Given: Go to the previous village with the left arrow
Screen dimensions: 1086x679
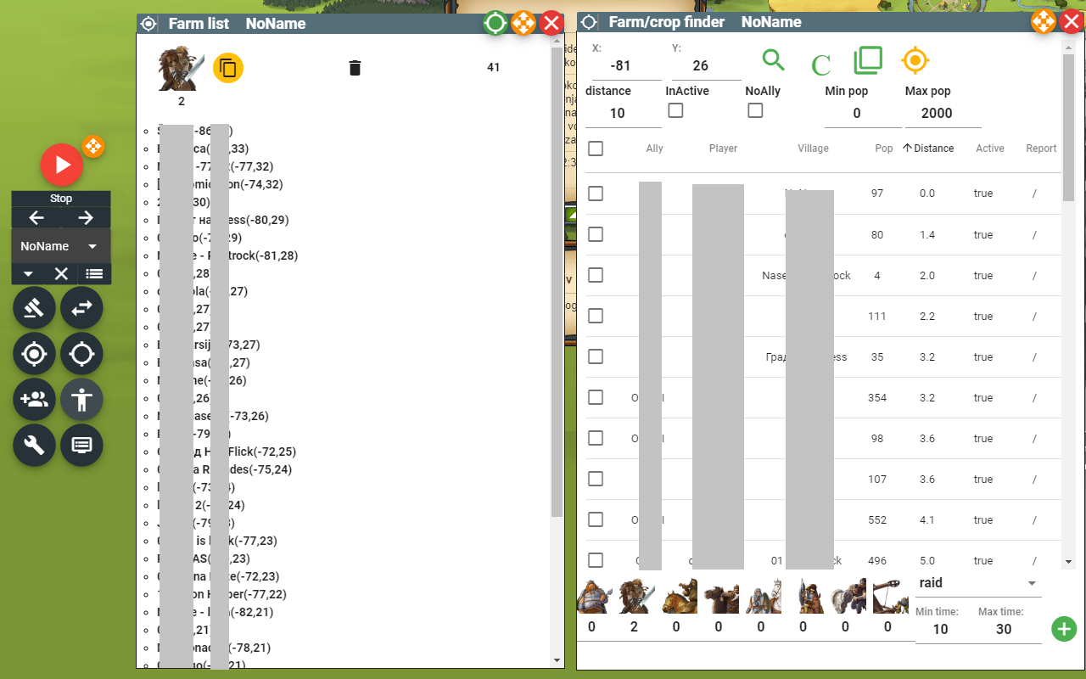Looking at the screenshot, I should [36, 218].
